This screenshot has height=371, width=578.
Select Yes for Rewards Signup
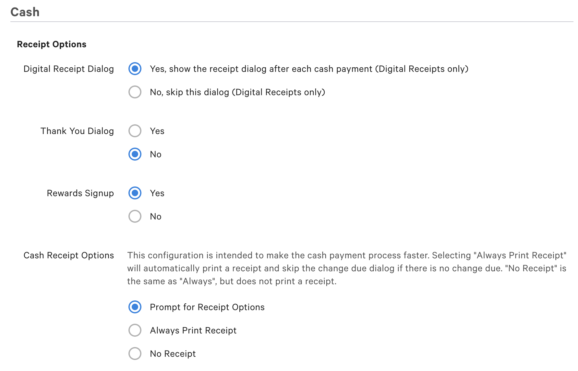(x=135, y=193)
